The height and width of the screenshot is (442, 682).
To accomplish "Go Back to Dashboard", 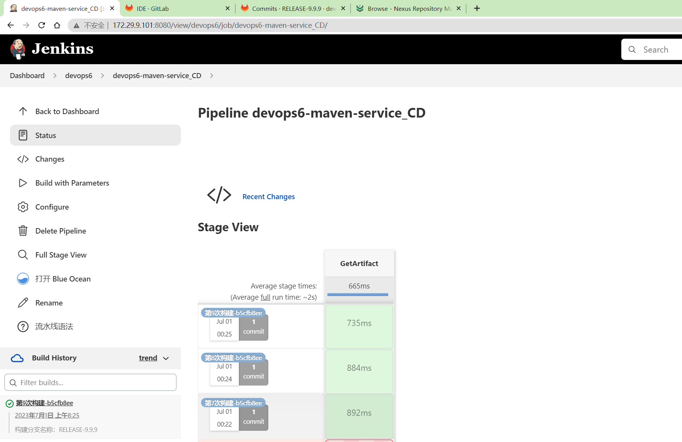I will tap(95, 111).
